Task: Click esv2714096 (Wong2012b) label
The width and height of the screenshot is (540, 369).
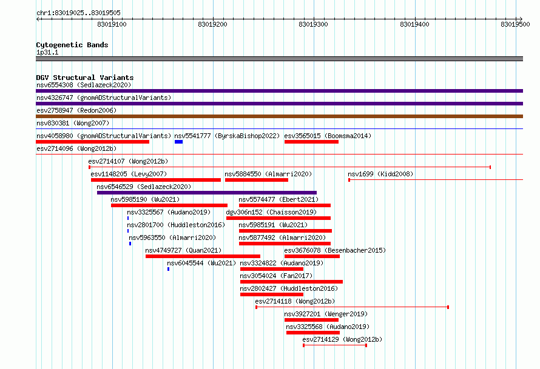Action: click(x=76, y=148)
